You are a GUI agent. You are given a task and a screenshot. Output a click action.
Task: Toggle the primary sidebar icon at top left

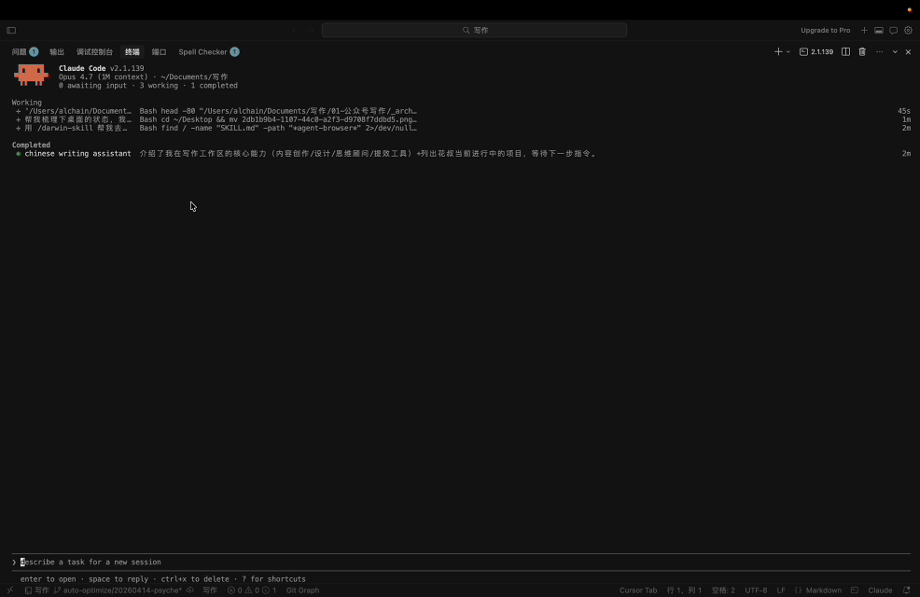coord(11,31)
